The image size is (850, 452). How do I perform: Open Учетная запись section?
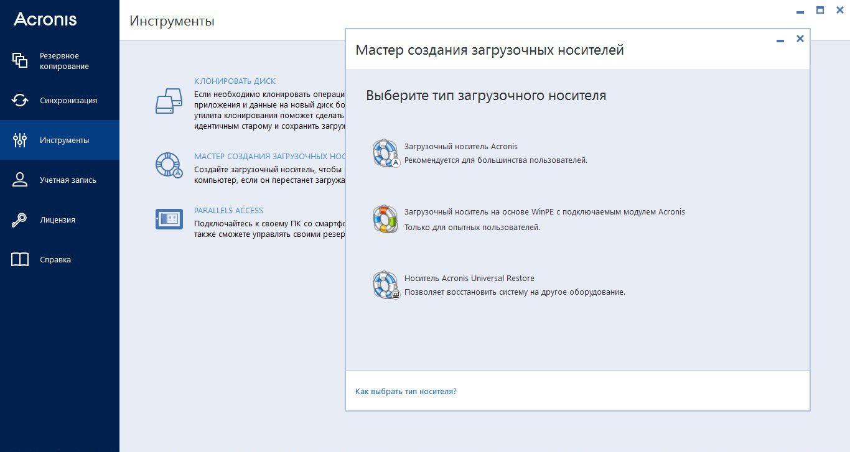click(x=60, y=180)
